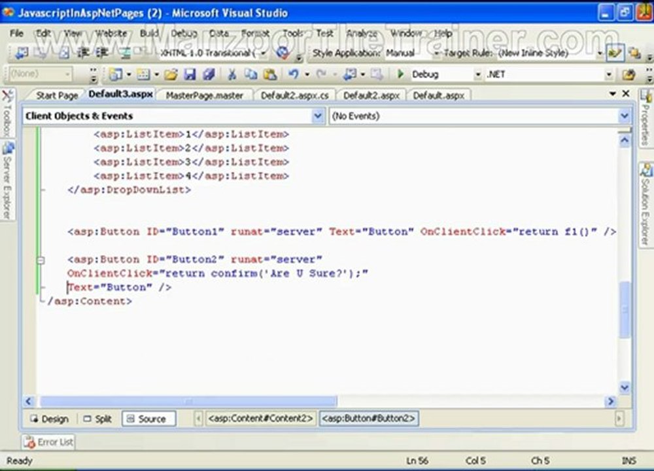Image resolution: width=654 pixels, height=471 pixels.
Task: Open the Toolbox side panel
Action: point(7,114)
